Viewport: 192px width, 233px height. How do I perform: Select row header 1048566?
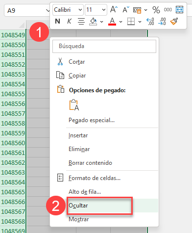click(x=13, y=202)
